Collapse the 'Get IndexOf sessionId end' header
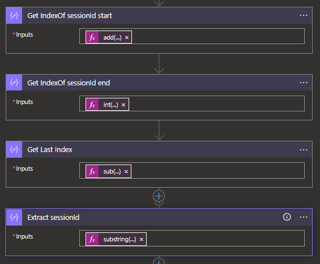The width and height of the screenshot is (320, 264). (x=159, y=83)
